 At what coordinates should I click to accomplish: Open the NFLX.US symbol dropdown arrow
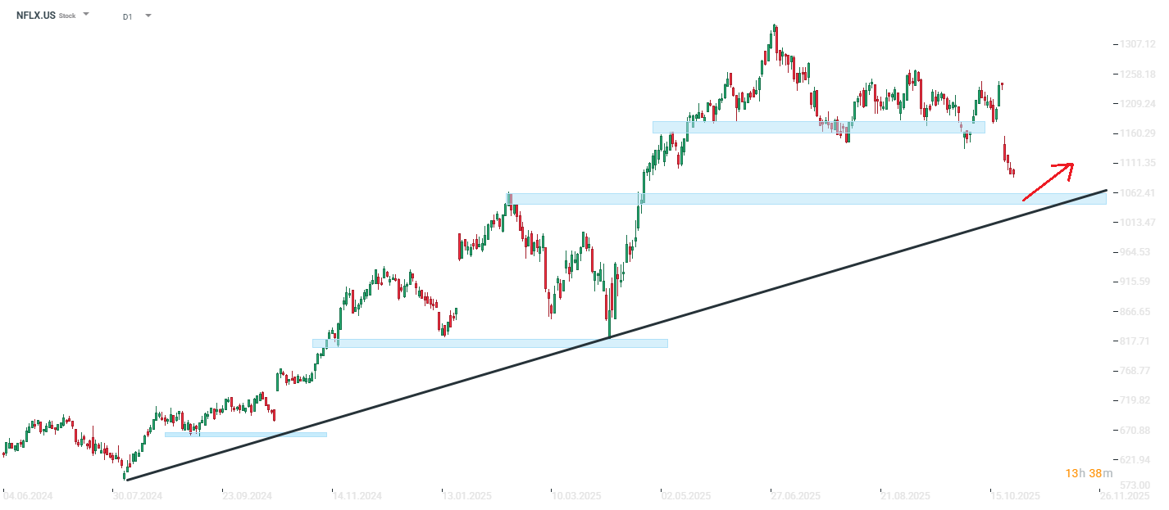click(86, 15)
